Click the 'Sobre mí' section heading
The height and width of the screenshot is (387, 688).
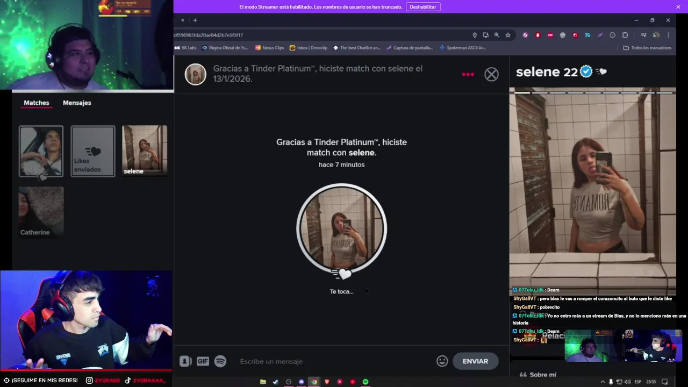click(x=543, y=375)
